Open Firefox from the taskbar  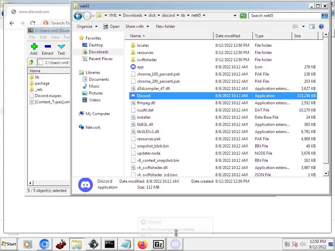click(x=143, y=244)
